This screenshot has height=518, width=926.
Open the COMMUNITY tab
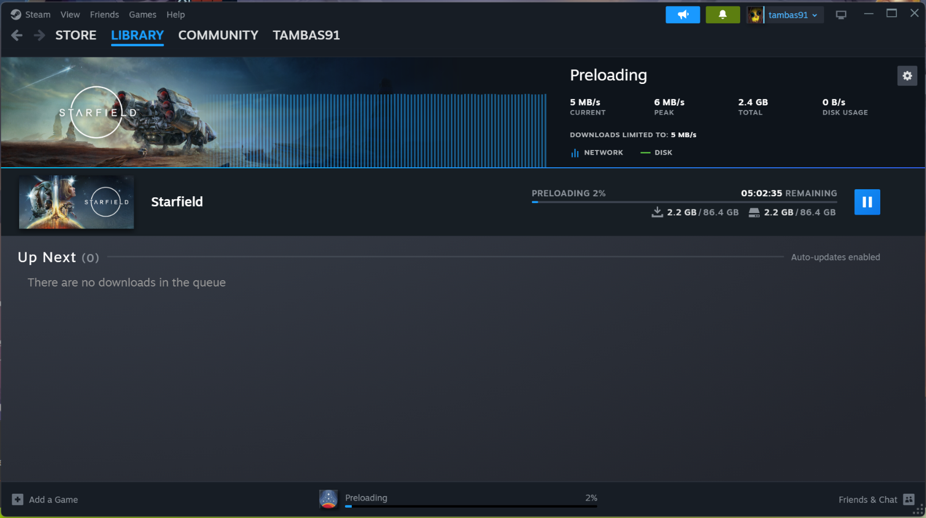pyautogui.click(x=218, y=35)
